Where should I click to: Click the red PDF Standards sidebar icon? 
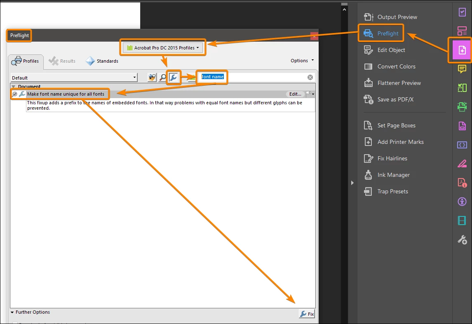tap(462, 183)
